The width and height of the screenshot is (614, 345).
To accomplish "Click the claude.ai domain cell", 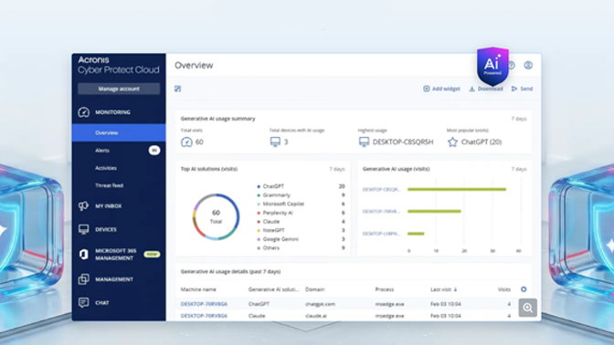I will [316, 316].
